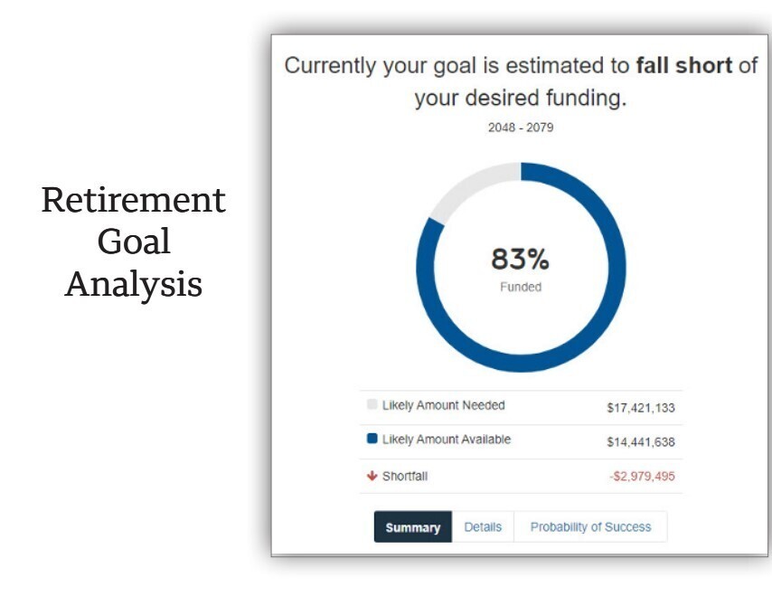The image size is (772, 606).
Task: Click the bold "fall short" text
Action: [x=683, y=66]
